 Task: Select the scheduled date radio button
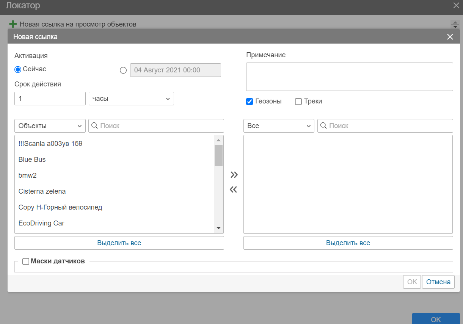click(123, 70)
